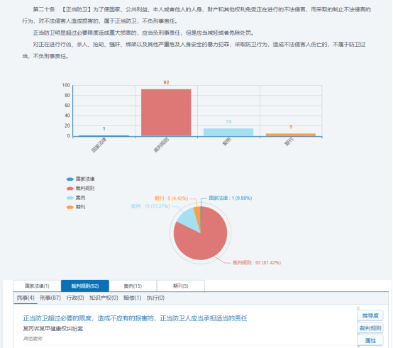Image resolution: width=393 pixels, height=348 pixels.
Task: Switch to the 期刊(5) tab
Action: coord(181,286)
